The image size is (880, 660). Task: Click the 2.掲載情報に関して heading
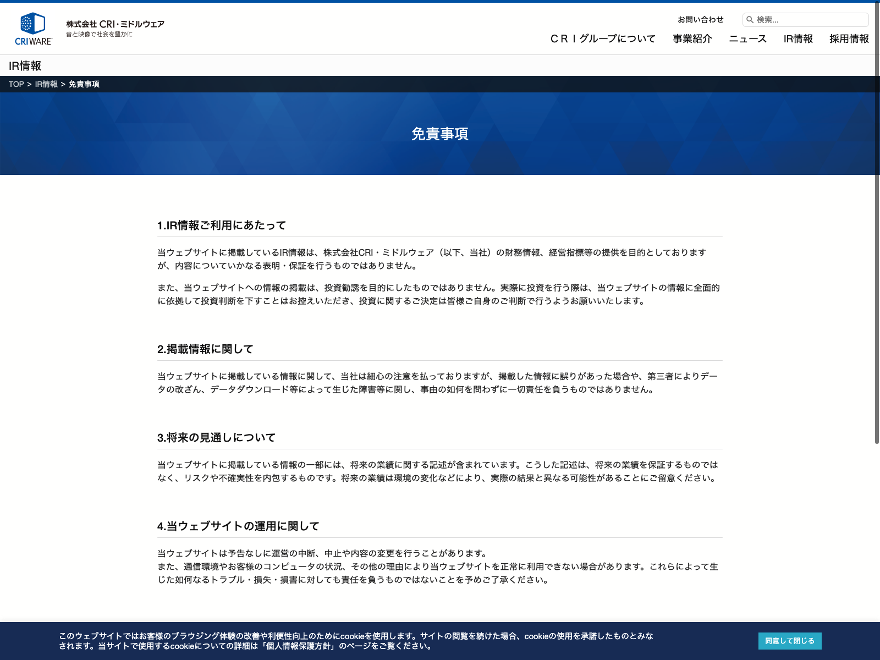click(x=205, y=349)
